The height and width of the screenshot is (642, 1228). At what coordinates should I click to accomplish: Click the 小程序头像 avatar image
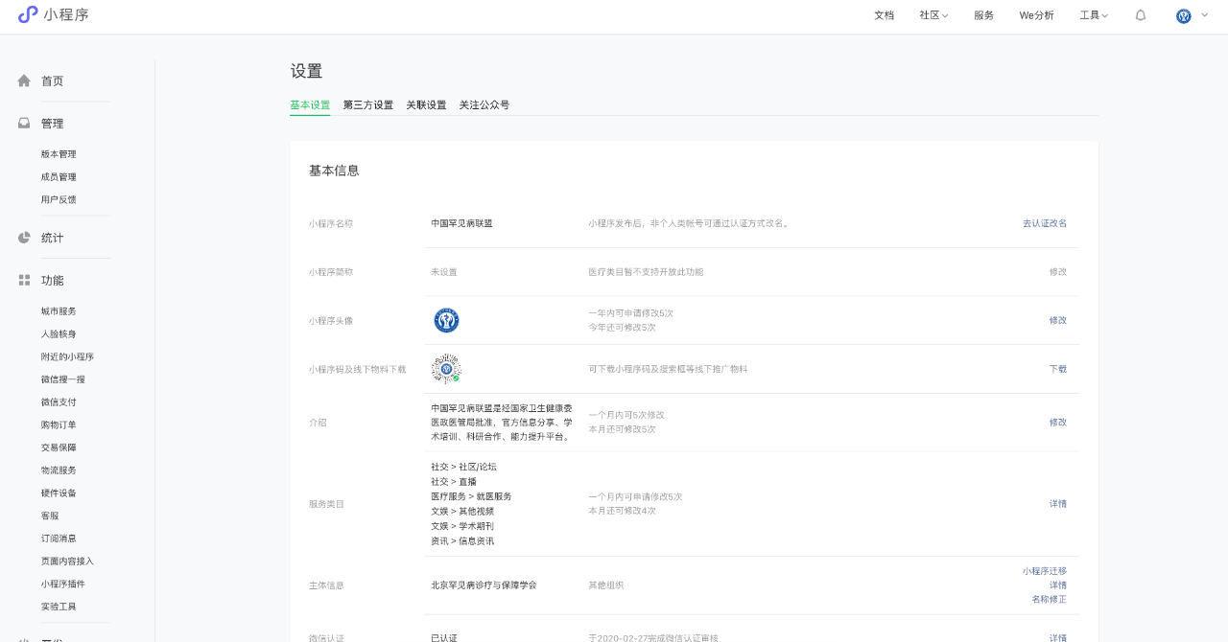click(x=446, y=320)
